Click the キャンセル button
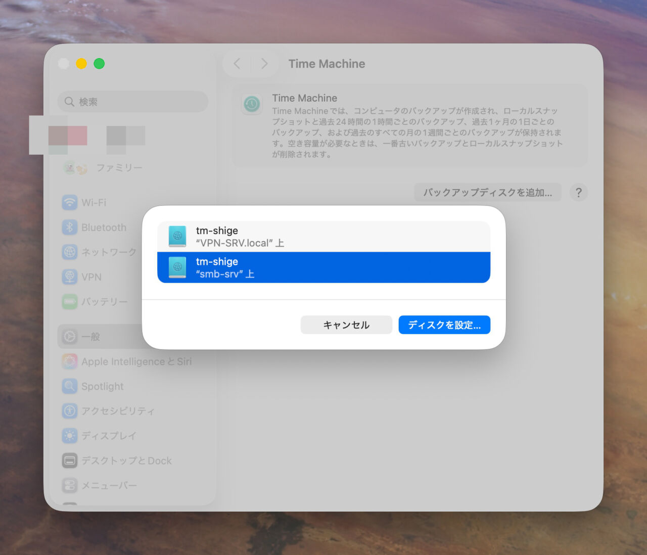 click(346, 325)
